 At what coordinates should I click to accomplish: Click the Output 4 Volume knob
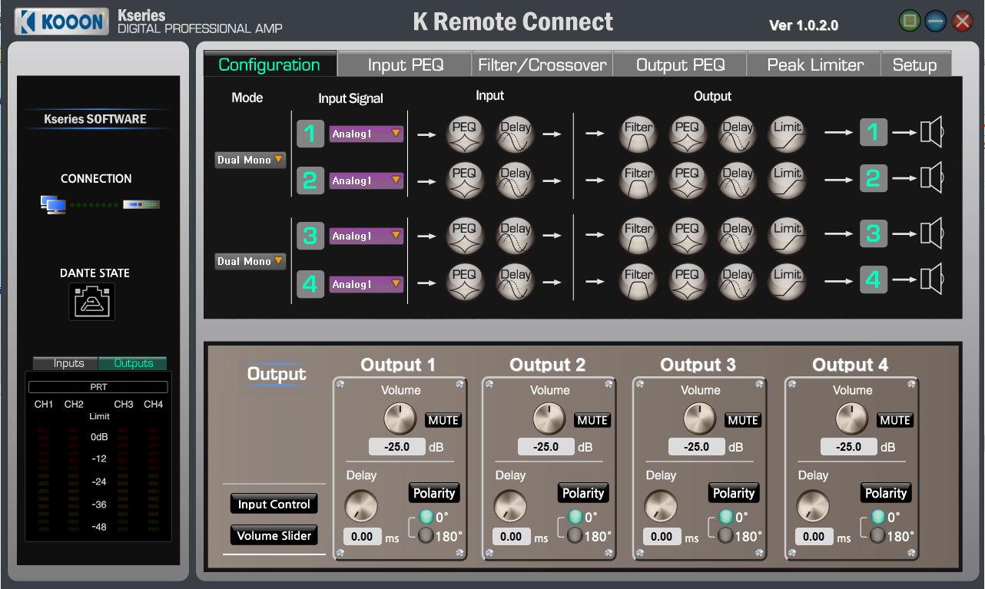coord(851,419)
